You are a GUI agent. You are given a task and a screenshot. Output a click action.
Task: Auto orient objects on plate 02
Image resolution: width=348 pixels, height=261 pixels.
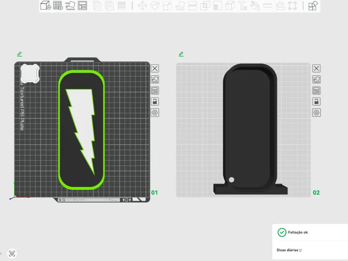click(x=316, y=79)
